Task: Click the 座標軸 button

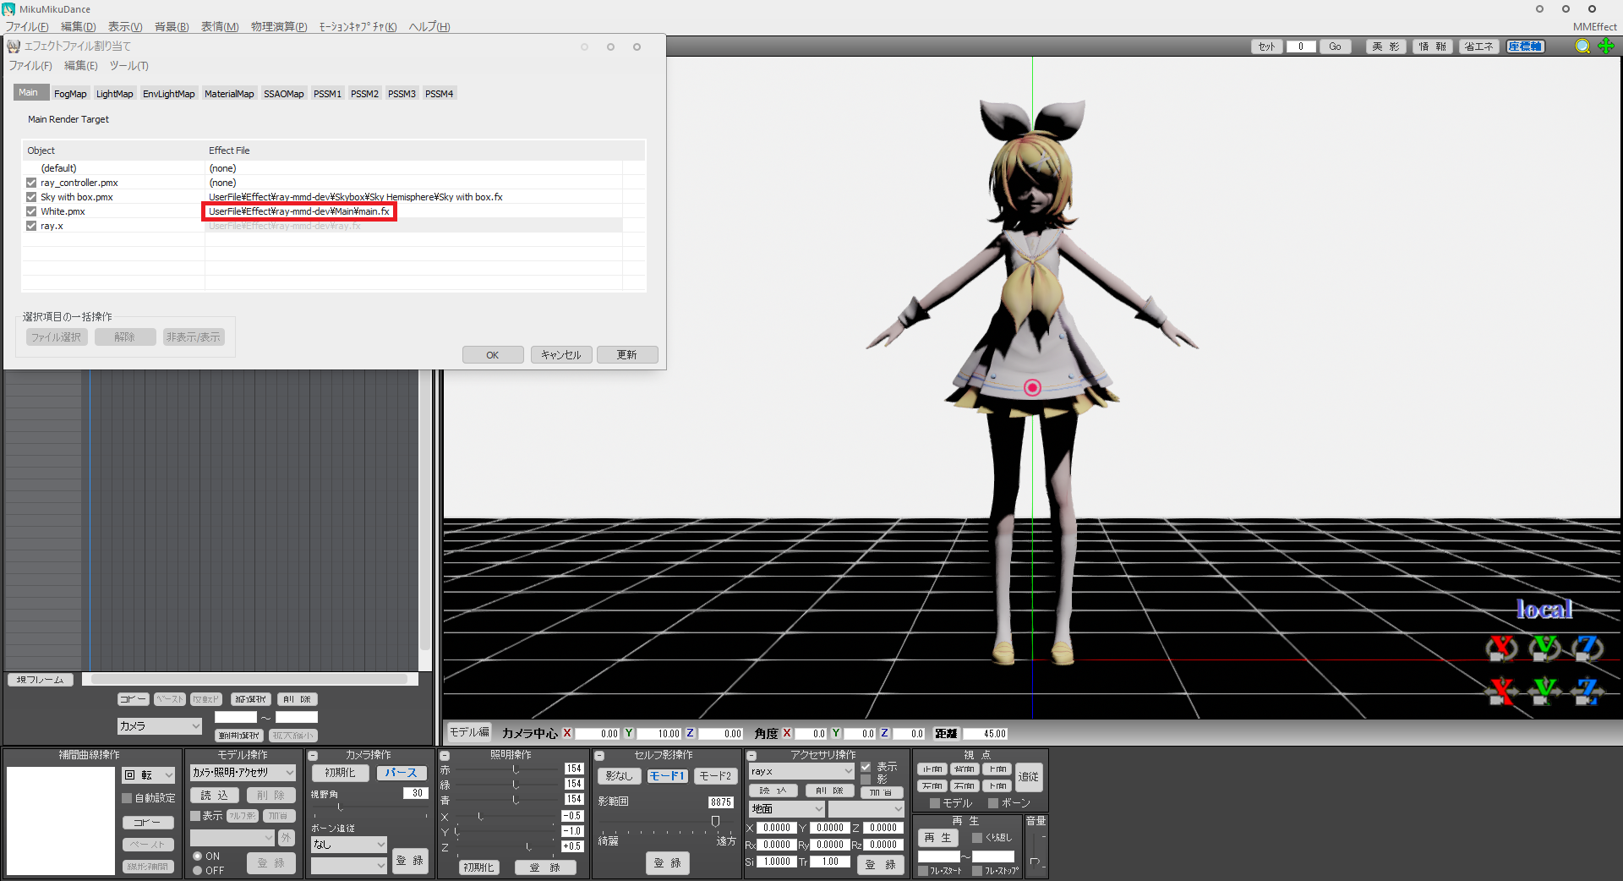Action: (x=1525, y=47)
